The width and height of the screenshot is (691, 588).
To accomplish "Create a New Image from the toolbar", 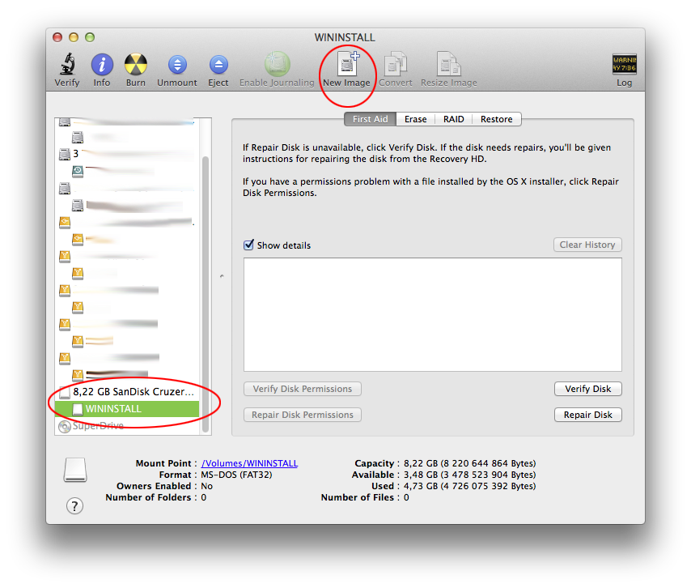I will [x=348, y=64].
